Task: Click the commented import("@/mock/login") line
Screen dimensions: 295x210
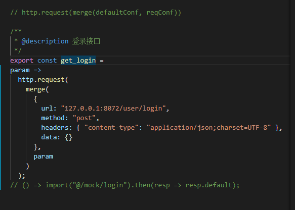Action: click(125, 185)
